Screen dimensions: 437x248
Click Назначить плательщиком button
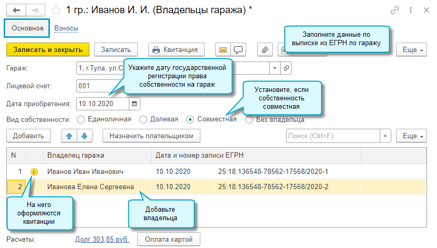pos(151,136)
